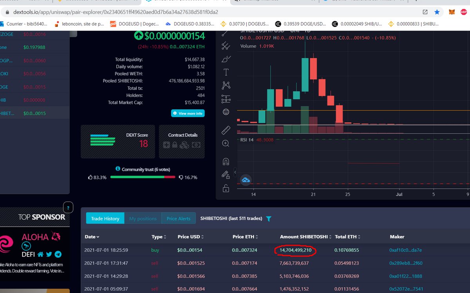470x293 pixels.
Task: Select the pitchfork drawing tool
Action: pos(226,46)
